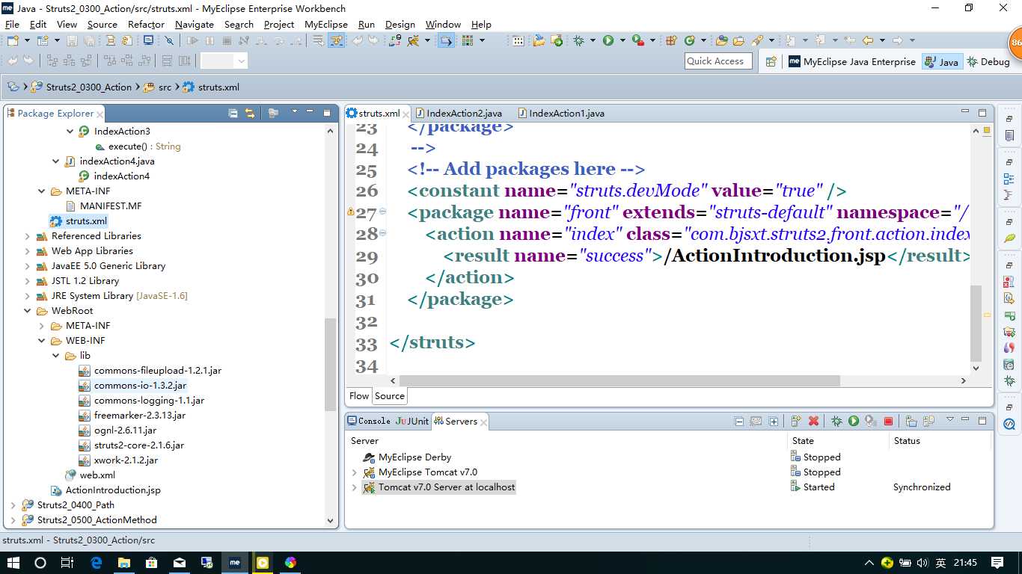The width and height of the screenshot is (1022, 574).
Task: Click the monitor icon in main toolbar
Action: [x=148, y=40]
